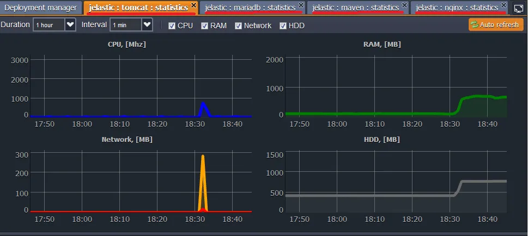Close the nginx statistics tab

503,5
